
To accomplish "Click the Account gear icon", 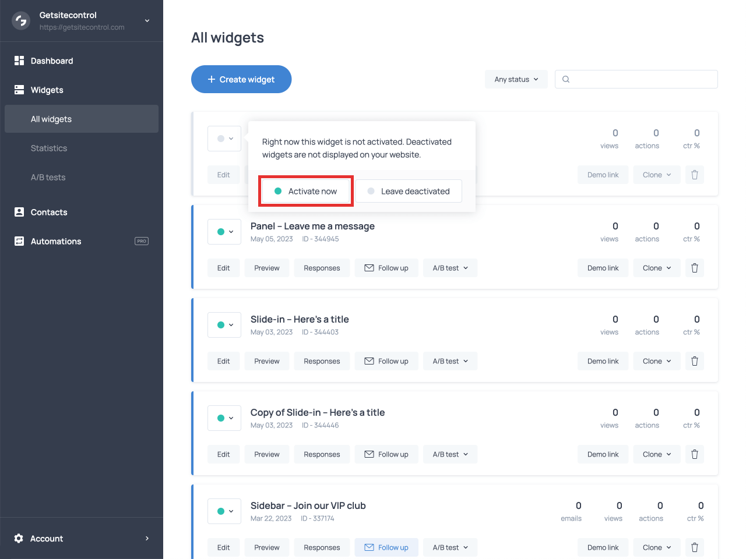I will (x=19, y=539).
